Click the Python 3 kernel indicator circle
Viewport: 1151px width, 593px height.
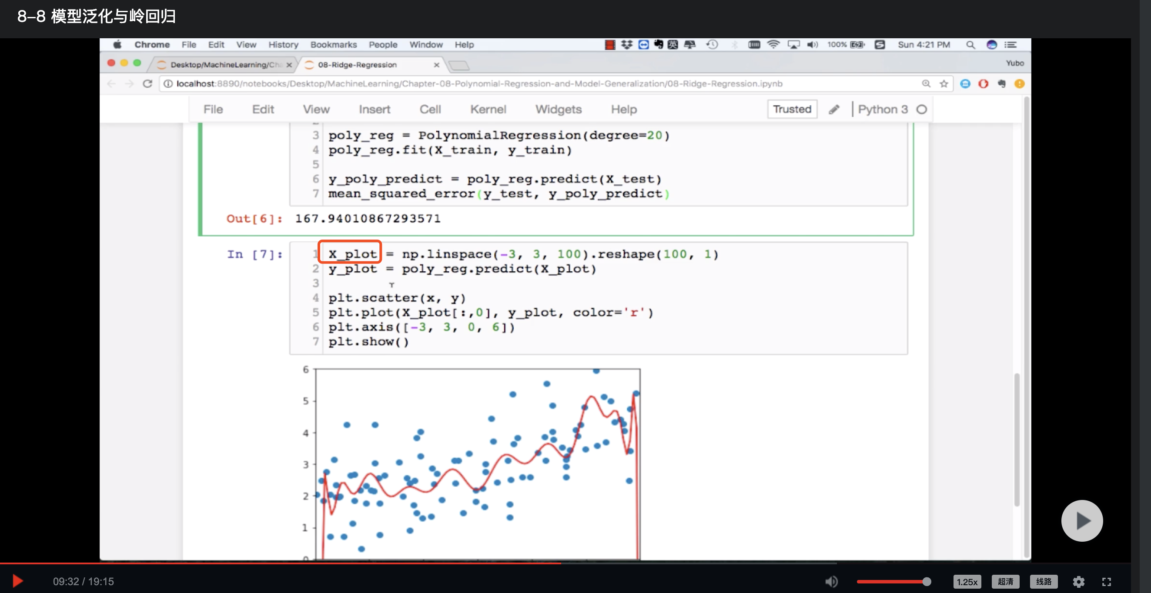(x=922, y=110)
